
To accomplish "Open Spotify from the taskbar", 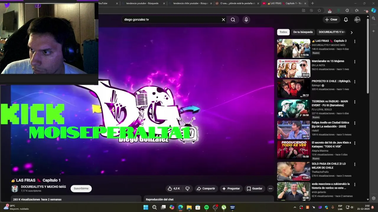I will [x=206, y=207].
